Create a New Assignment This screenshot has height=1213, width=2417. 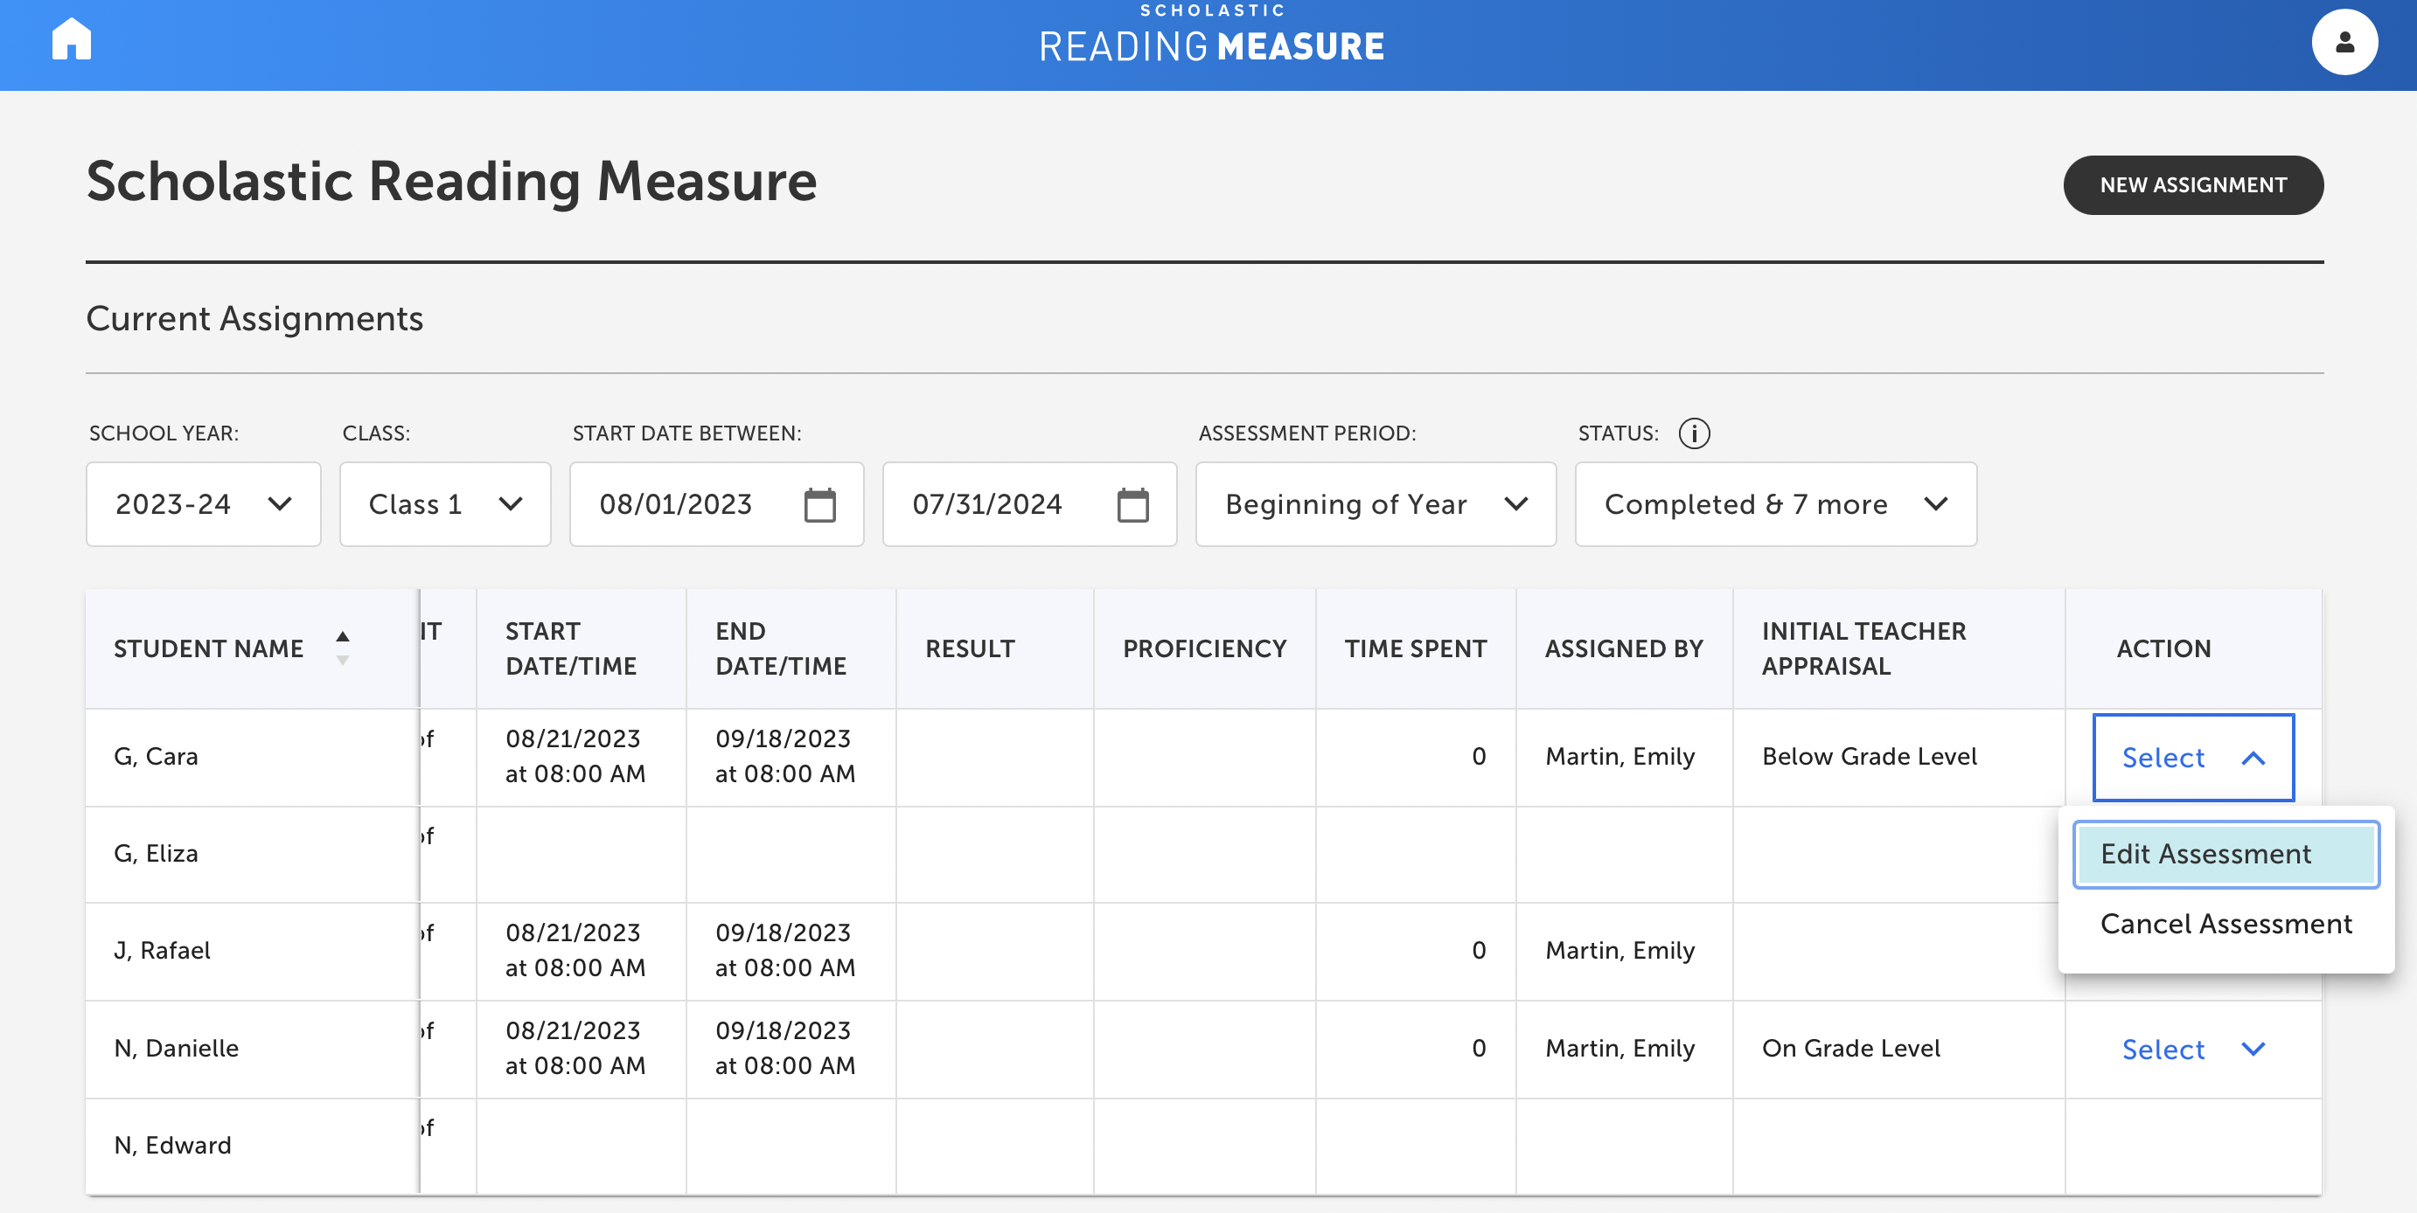pyautogui.click(x=2193, y=184)
